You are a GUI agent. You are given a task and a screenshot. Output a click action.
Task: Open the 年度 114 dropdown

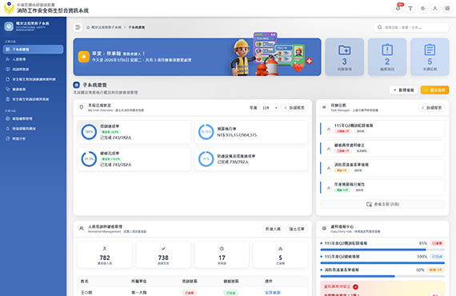click(x=270, y=108)
